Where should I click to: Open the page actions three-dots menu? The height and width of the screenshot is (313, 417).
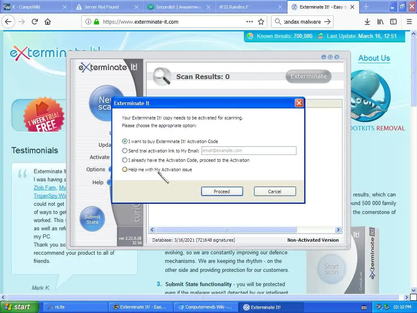pyautogui.click(x=250, y=22)
